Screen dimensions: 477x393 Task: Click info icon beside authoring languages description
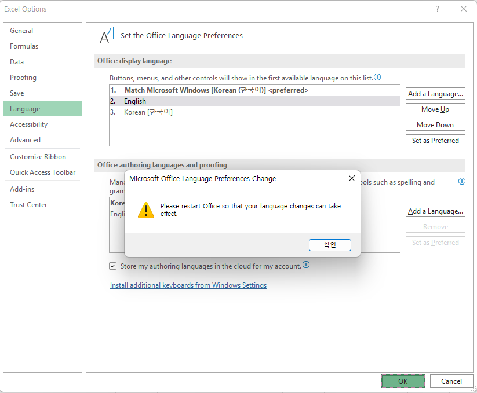pos(461,181)
